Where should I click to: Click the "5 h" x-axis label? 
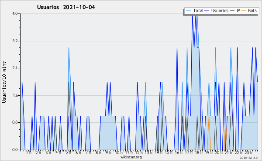point(69,152)
